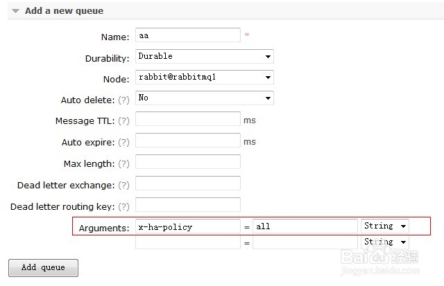Click the Message TTL input field
This screenshot has width=444, height=286.
(187, 119)
